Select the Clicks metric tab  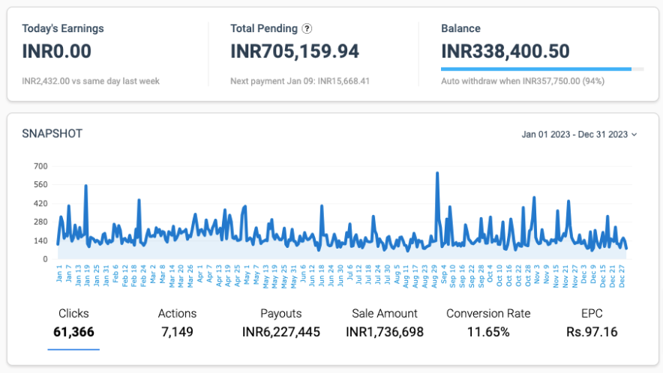click(73, 323)
